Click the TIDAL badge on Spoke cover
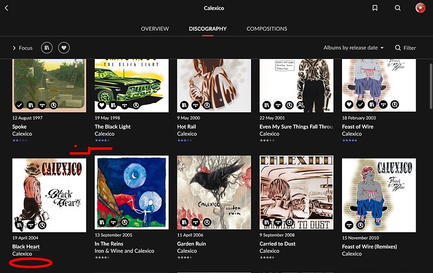The width and height of the screenshot is (433, 273). (x=42, y=105)
